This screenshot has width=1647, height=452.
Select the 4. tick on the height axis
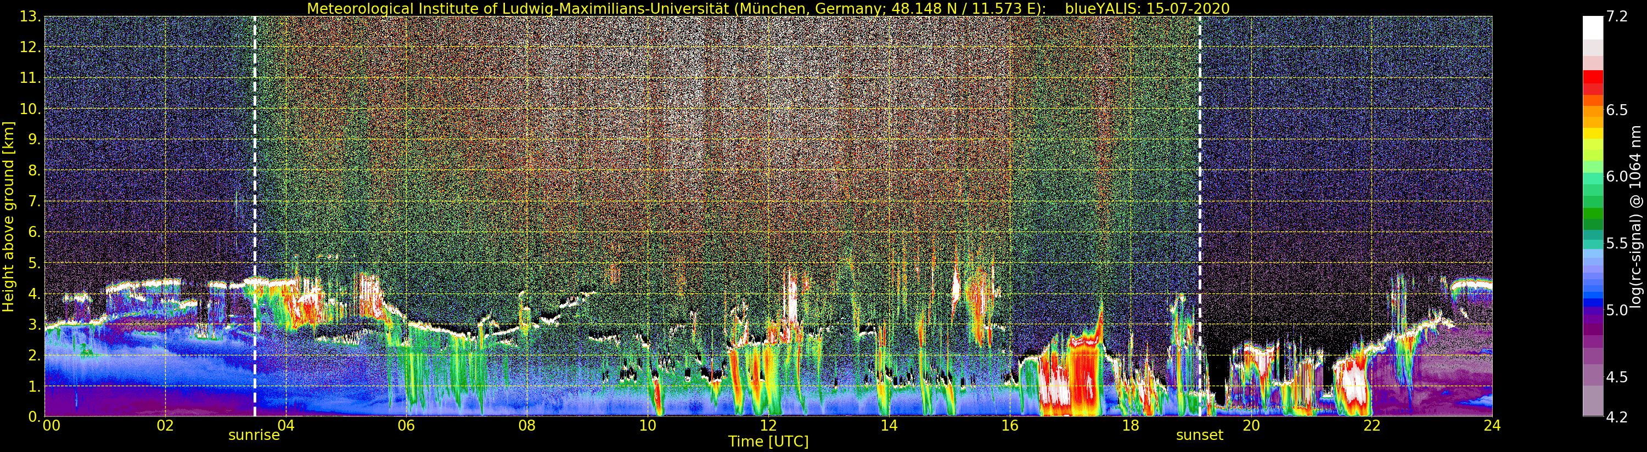click(x=35, y=294)
